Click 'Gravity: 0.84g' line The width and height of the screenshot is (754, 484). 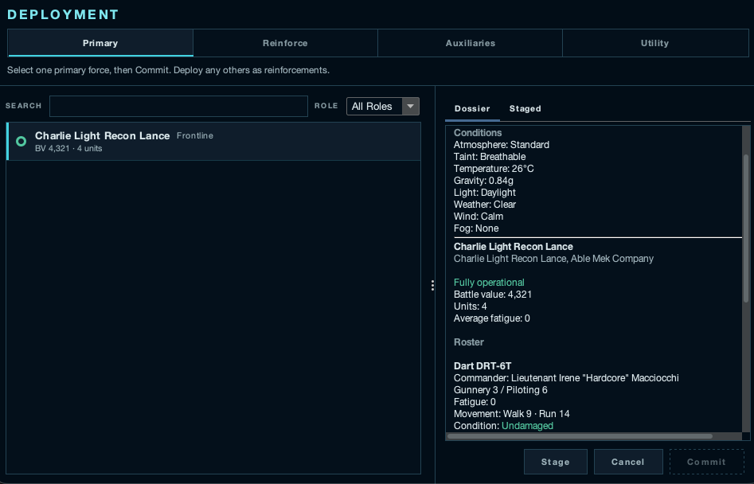coord(483,181)
